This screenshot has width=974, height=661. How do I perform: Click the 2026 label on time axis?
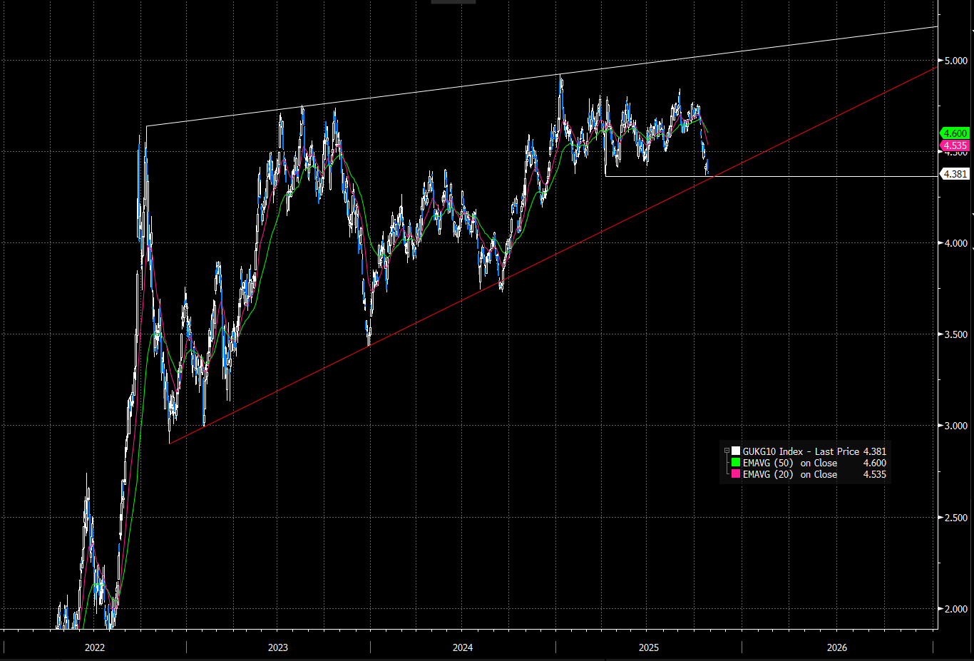point(837,647)
